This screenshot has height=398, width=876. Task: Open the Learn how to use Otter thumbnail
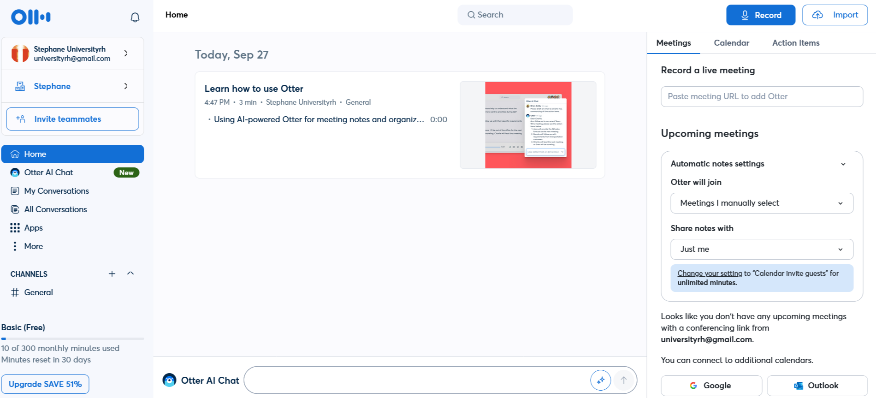528,125
